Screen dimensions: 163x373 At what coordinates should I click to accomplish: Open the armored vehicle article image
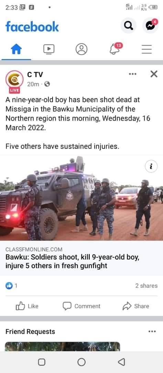click(81, 198)
